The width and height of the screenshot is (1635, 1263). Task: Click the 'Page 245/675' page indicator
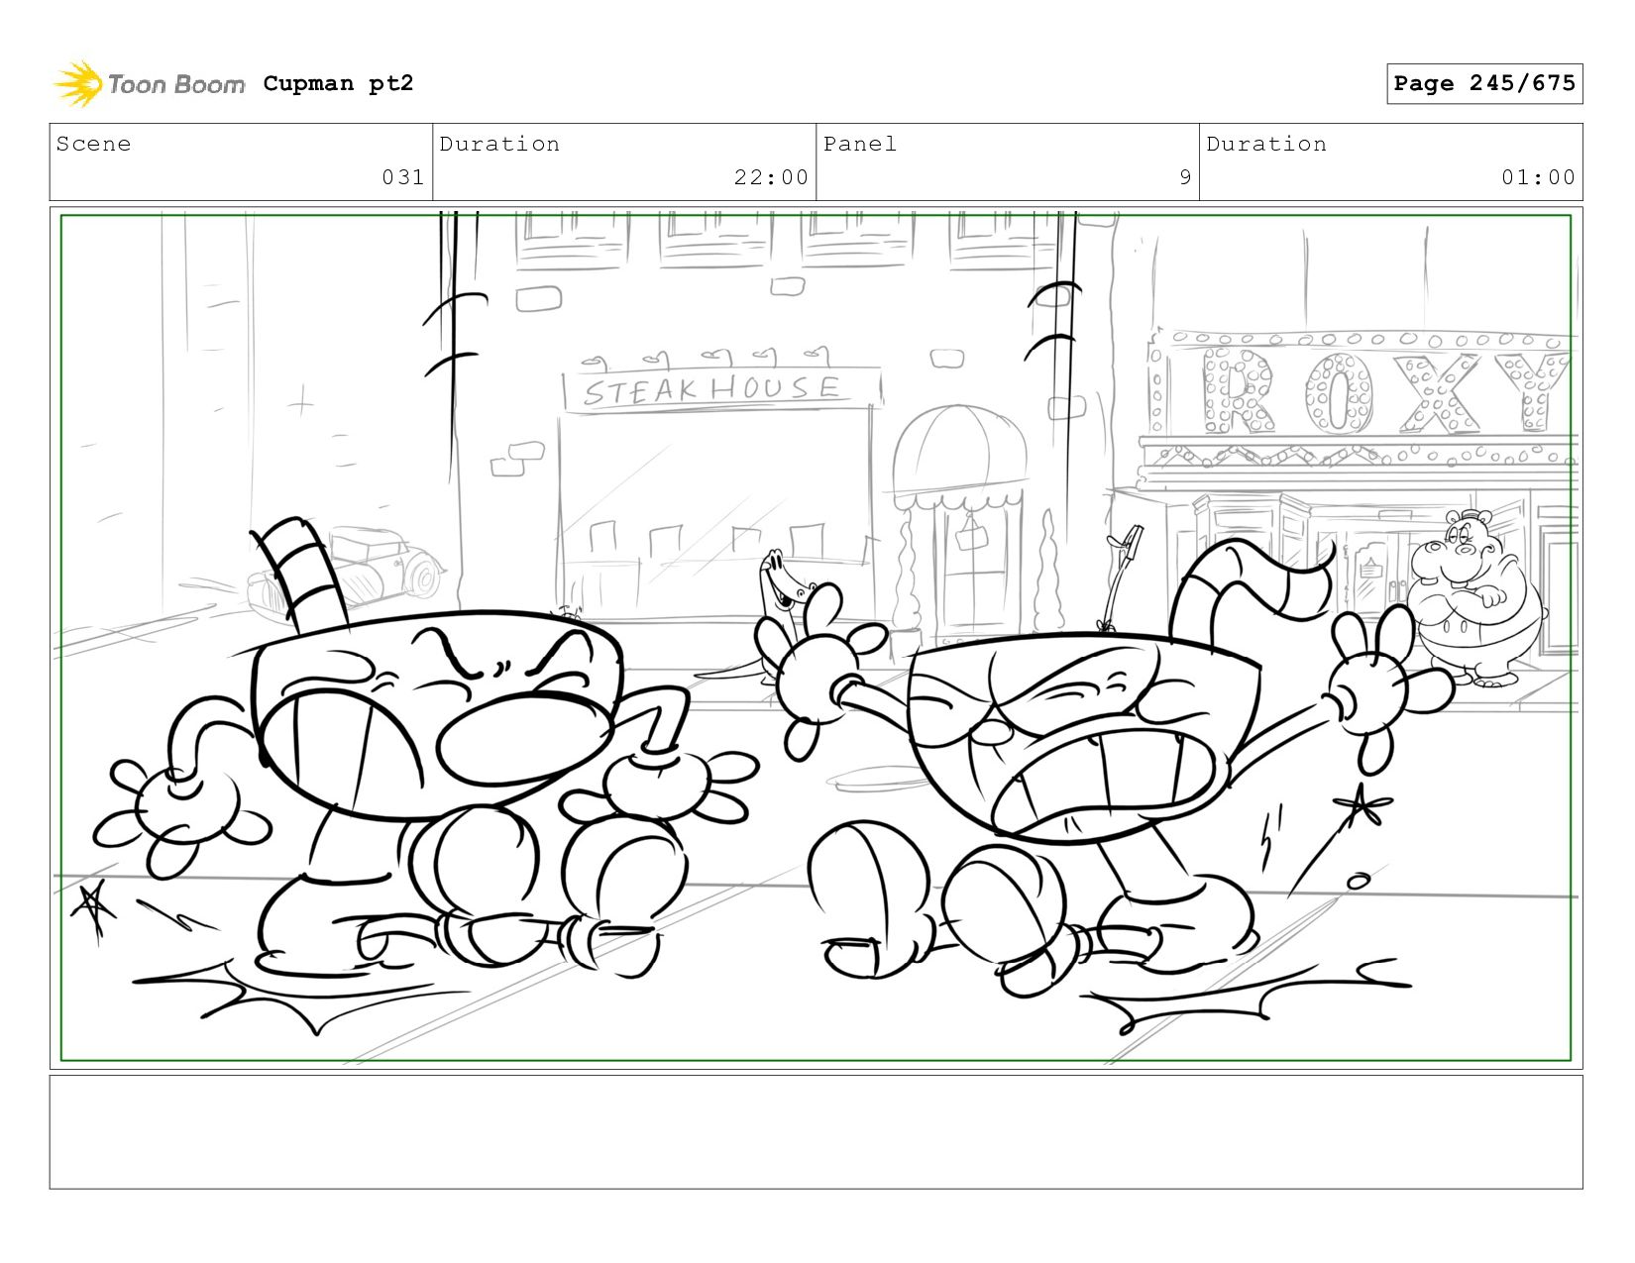(1484, 83)
